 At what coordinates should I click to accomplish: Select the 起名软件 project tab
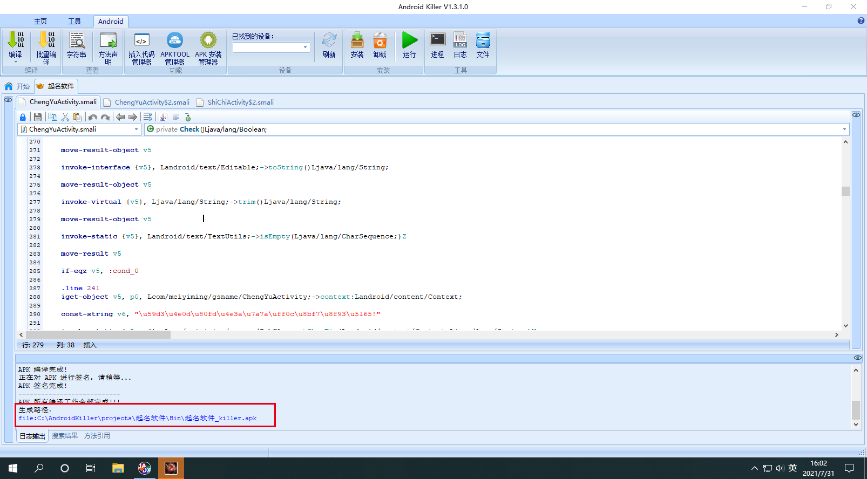tap(56, 86)
